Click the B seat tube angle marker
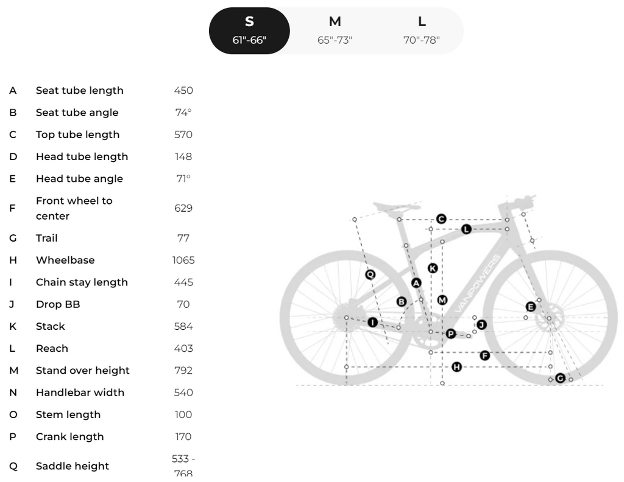The height and width of the screenshot is (482, 624). pos(402,302)
